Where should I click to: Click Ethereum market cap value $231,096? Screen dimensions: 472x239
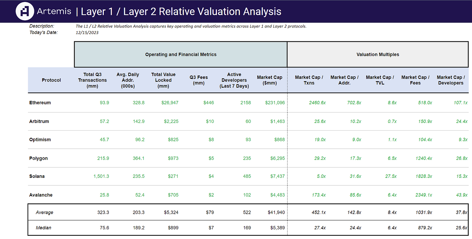tap(275, 103)
